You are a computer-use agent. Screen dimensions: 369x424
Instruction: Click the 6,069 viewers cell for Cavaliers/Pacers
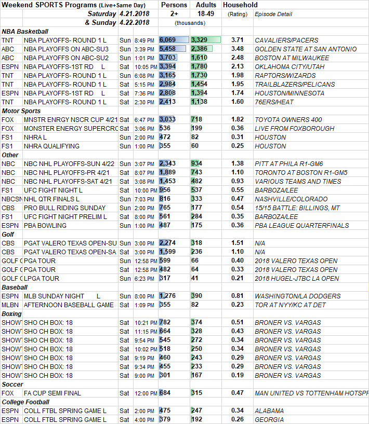(x=174, y=40)
